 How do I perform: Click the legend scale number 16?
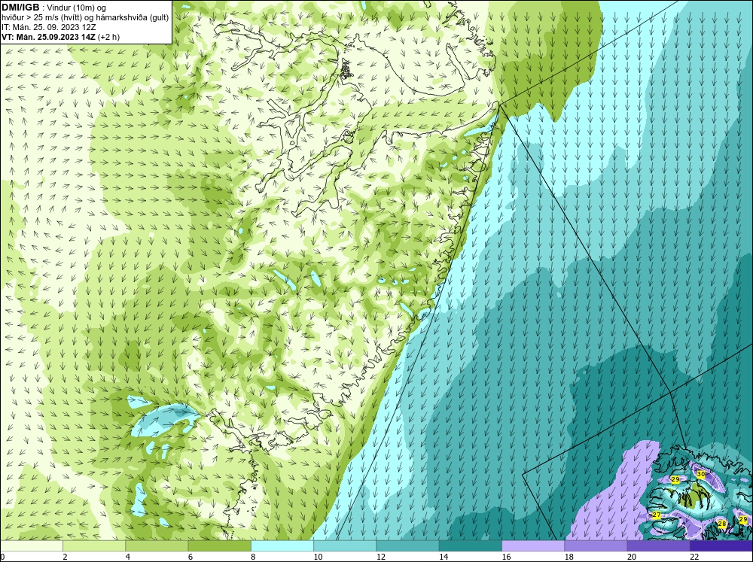(x=506, y=557)
